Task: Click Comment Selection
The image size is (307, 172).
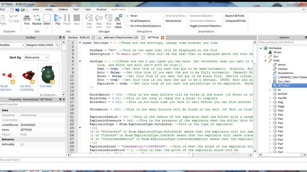Action: click(201, 16)
